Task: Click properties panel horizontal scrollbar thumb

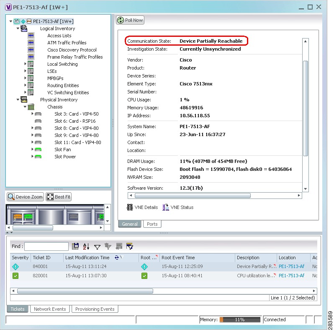Action: (193, 196)
